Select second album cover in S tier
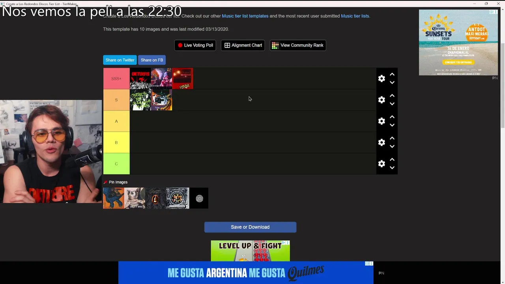Image resolution: width=505 pixels, height=284 pixels. point(161,100)
